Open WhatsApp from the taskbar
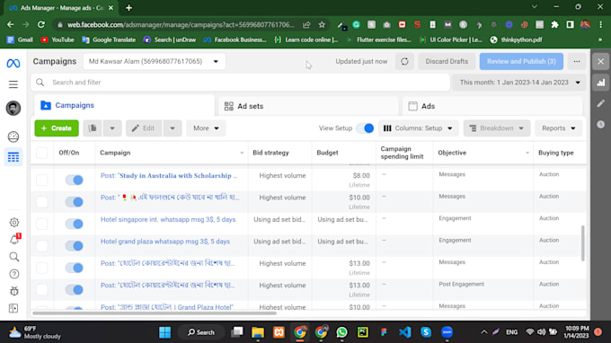The width and height of the screenshot is (611, 343). pos(341,332)
